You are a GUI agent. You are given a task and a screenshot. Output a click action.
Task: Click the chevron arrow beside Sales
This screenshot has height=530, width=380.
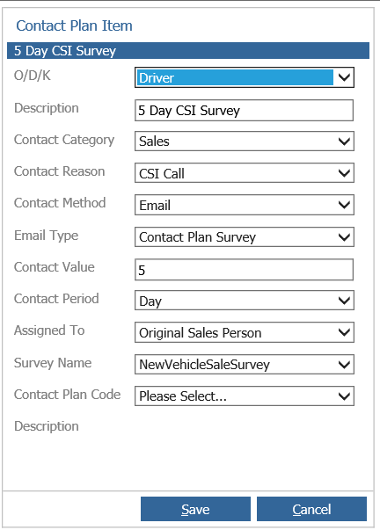pyautogui.click(x=344, y=141)
